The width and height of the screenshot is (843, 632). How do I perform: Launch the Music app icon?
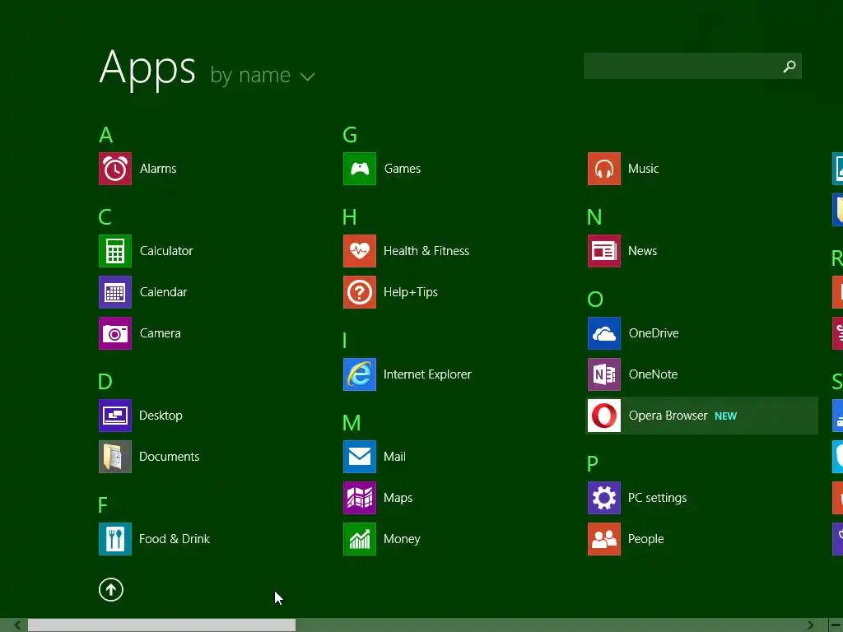(604, 169)
